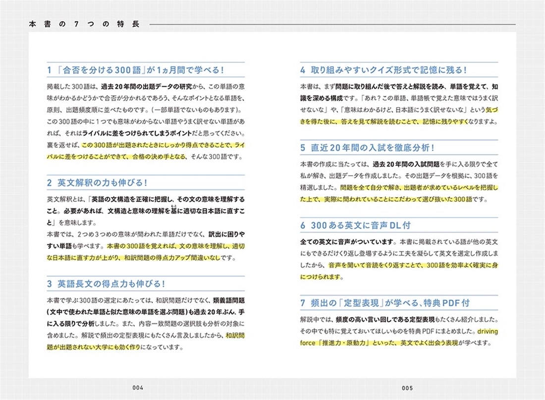Click bold phrase 英語の文構造を正確に把握し

click(132, 199)
